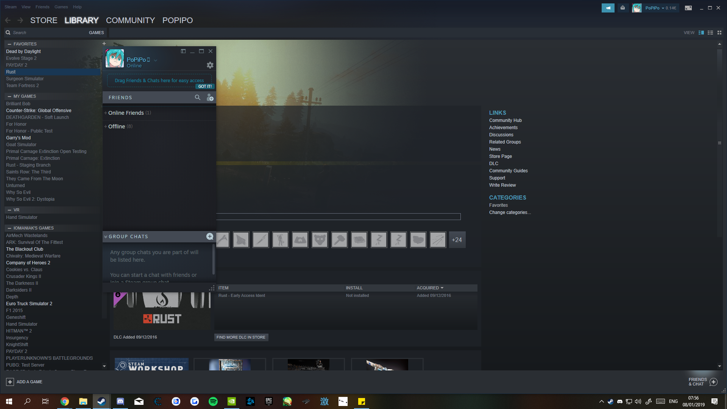The width and height of the screenshot is (727, 409).
Task: Collapse the Favorites category
Action: (x=9, y=44)
